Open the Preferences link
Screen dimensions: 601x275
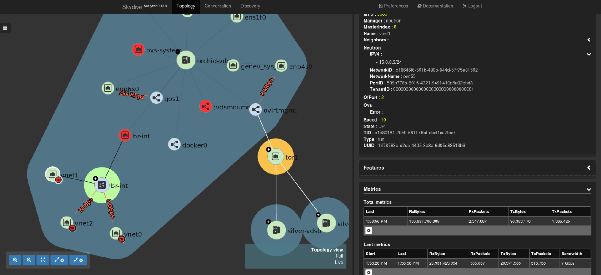pyautogui.click(x=393, y=6)
